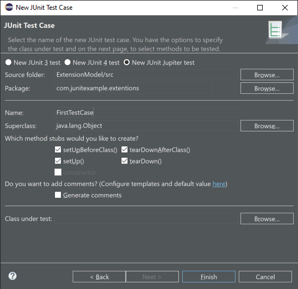The height and width of the screenshot is (289, 298).
Task: Go to the previous page with Back
Action: [99, 276]
